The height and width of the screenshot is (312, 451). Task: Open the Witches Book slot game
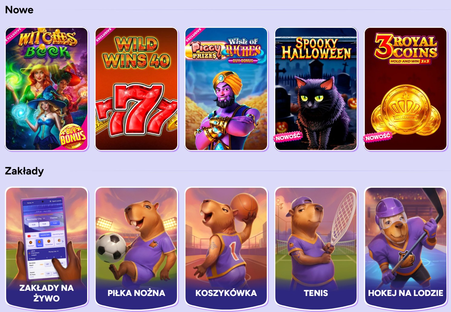[47, 89]
